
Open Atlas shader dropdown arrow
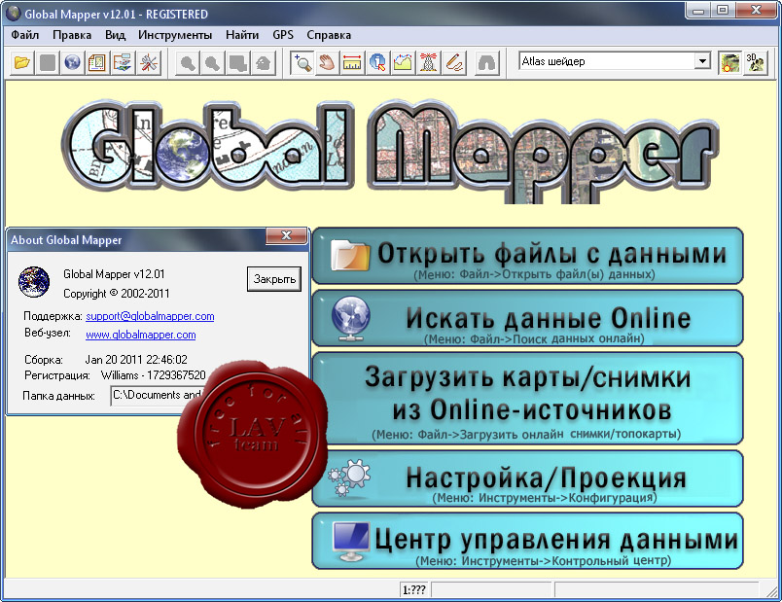point(702,61)
